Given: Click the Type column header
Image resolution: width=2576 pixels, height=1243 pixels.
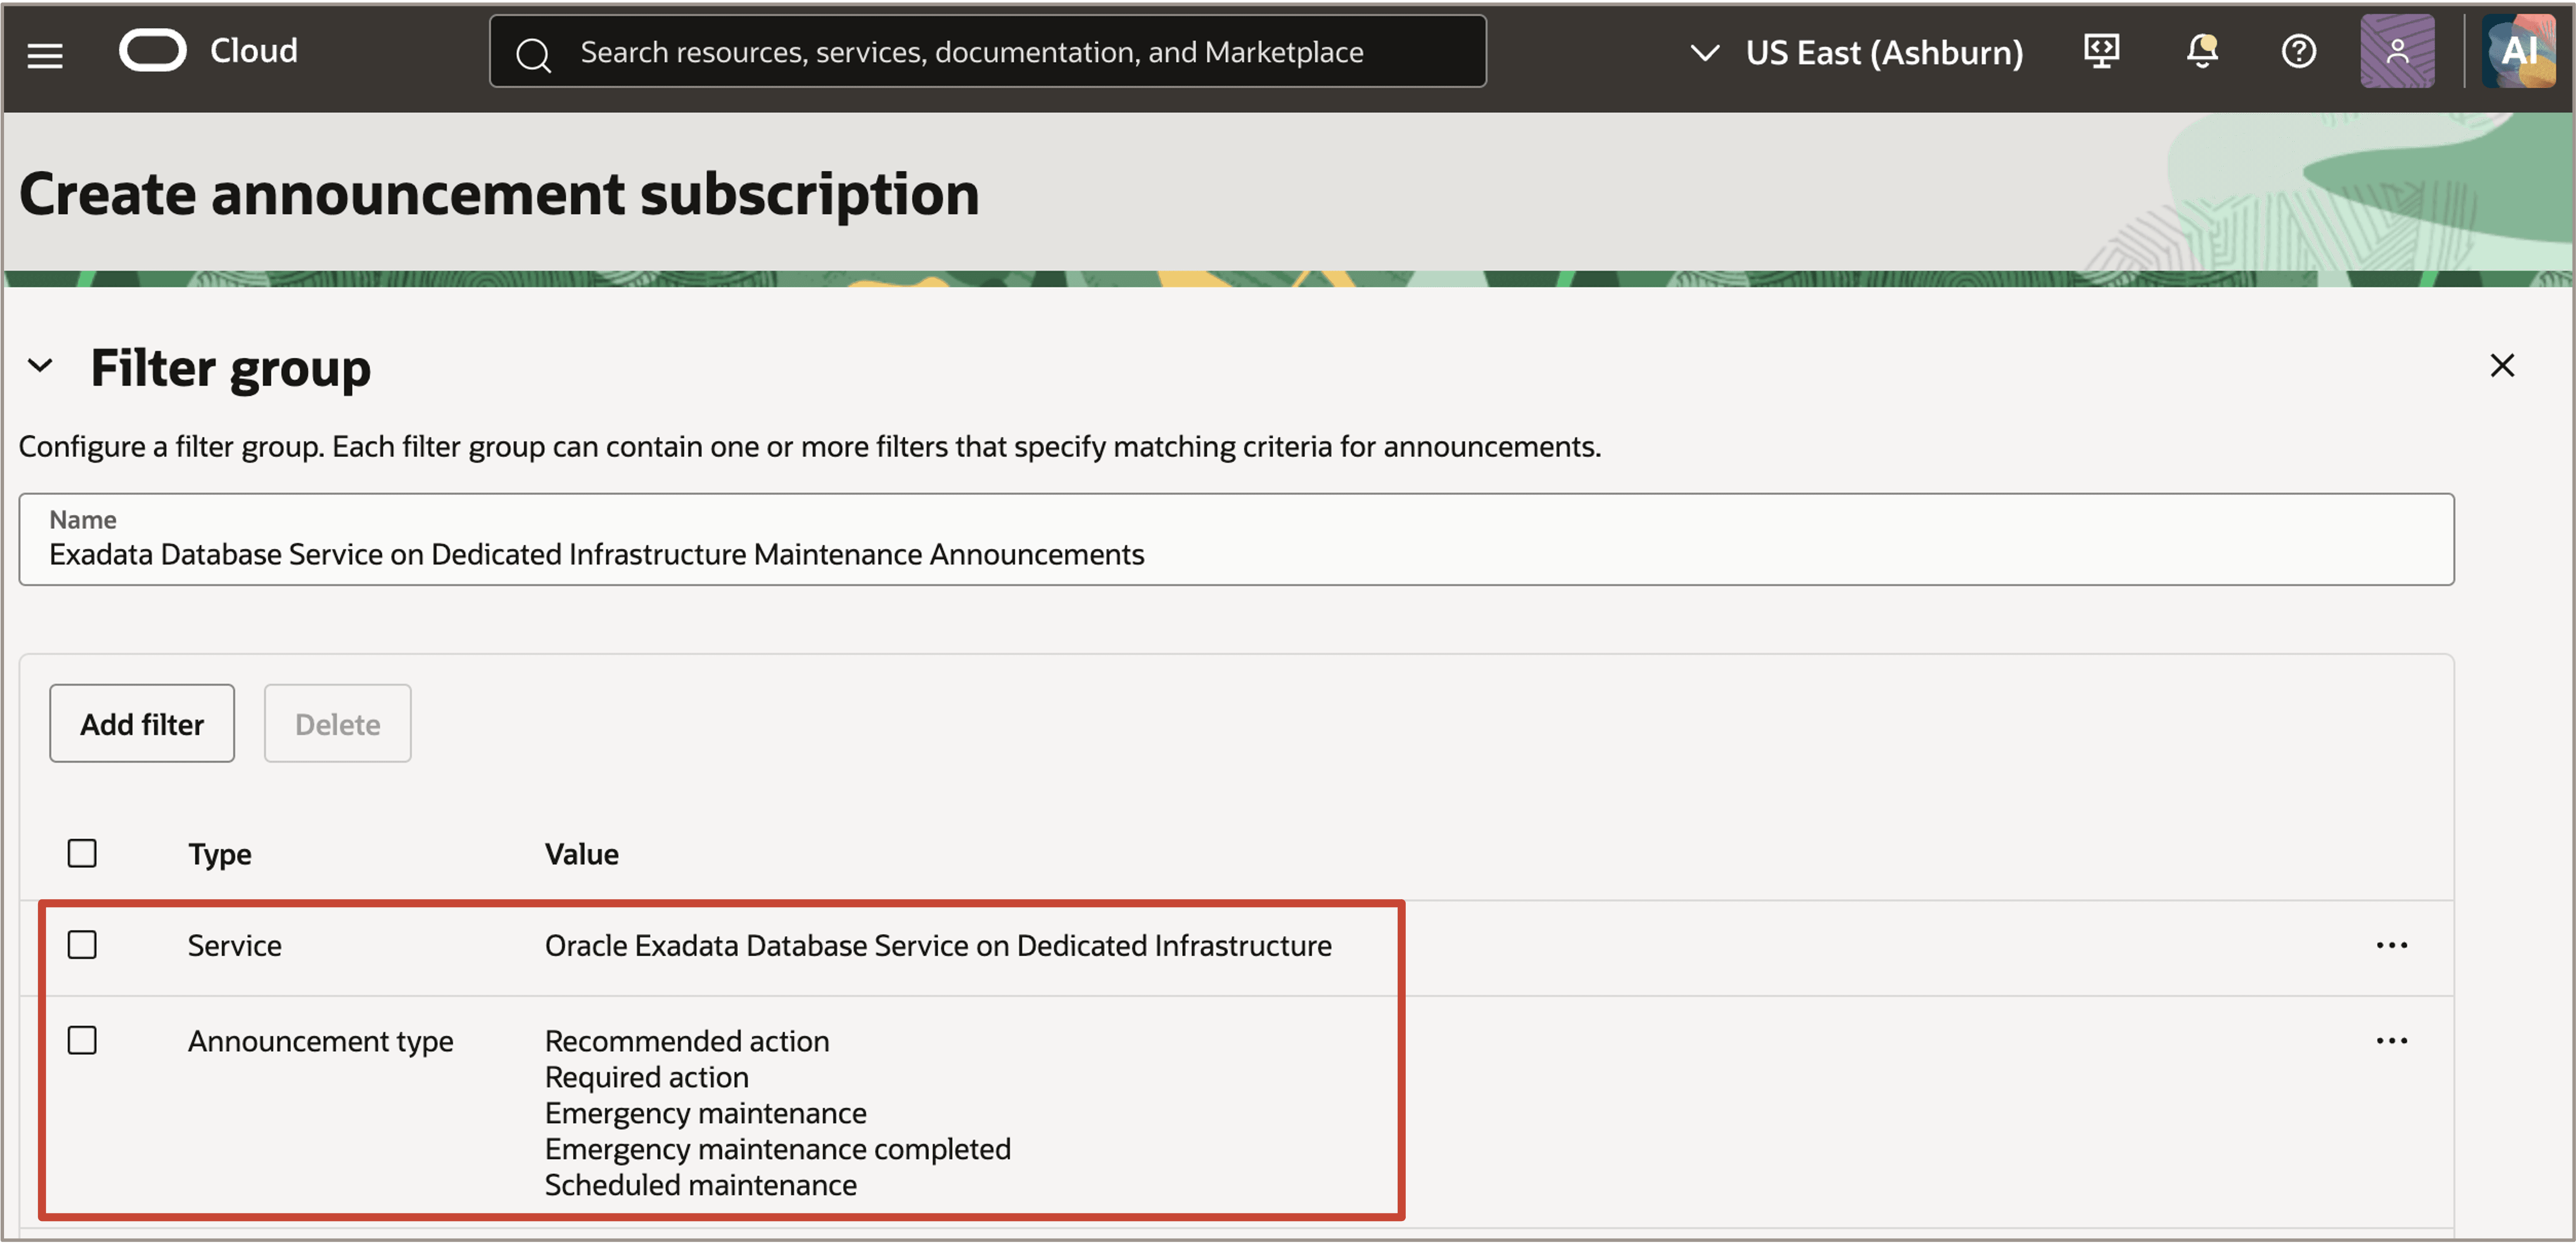Looking at the screenshot, I should (220, 855).
